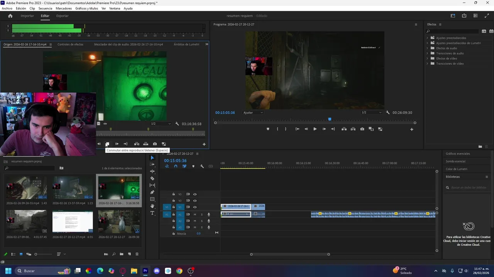
Task: Open the Archivo menu
Action: (7, 8)
